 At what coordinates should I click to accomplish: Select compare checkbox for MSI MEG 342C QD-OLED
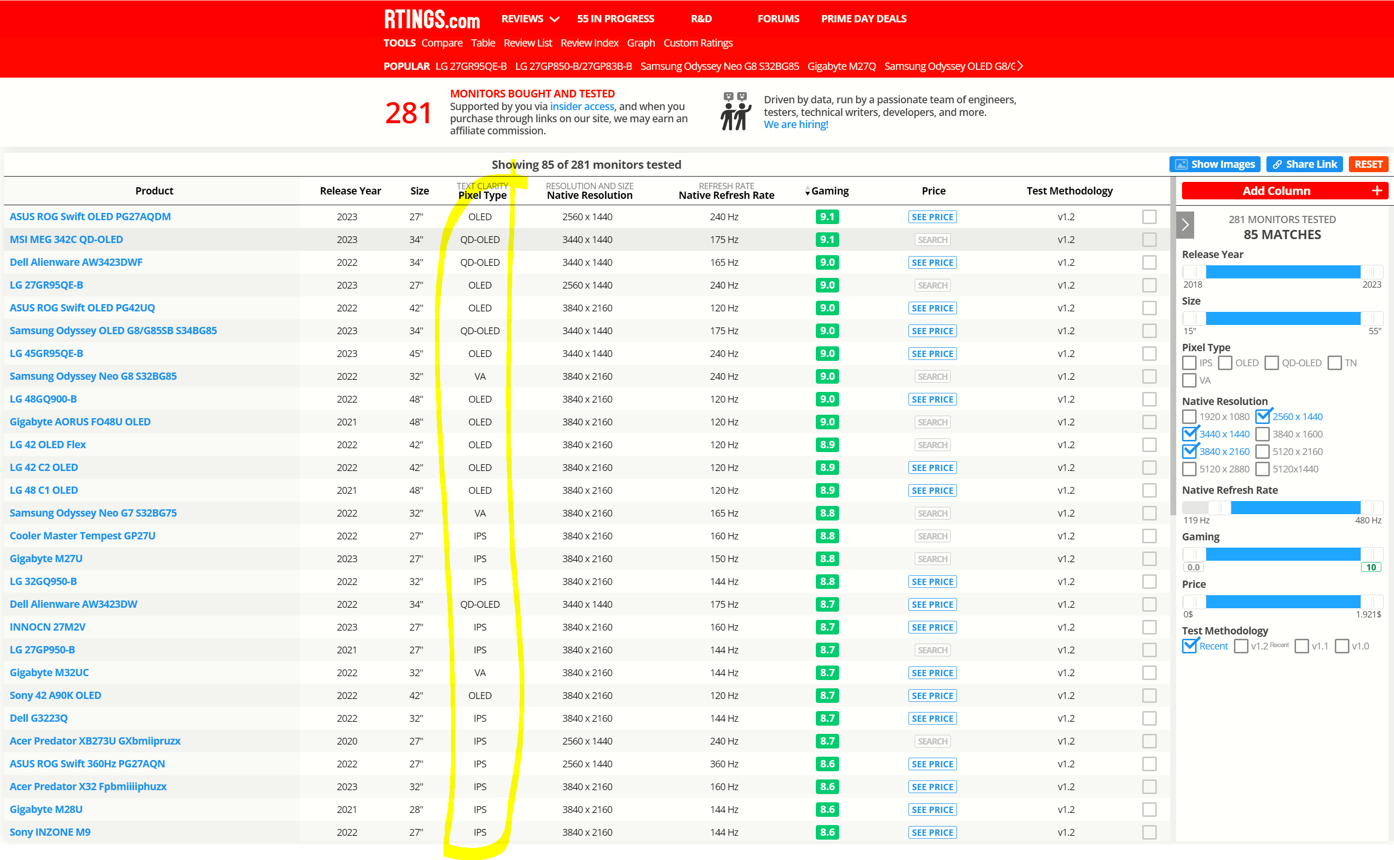1149,240
